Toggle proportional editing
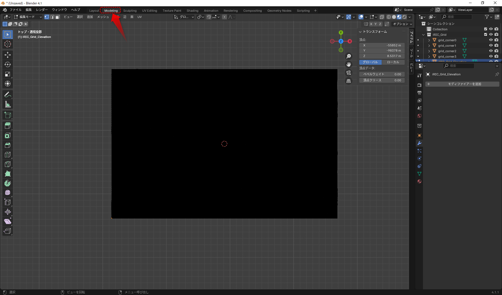Screen dimensions: 502x295 (x=224, y=17)
